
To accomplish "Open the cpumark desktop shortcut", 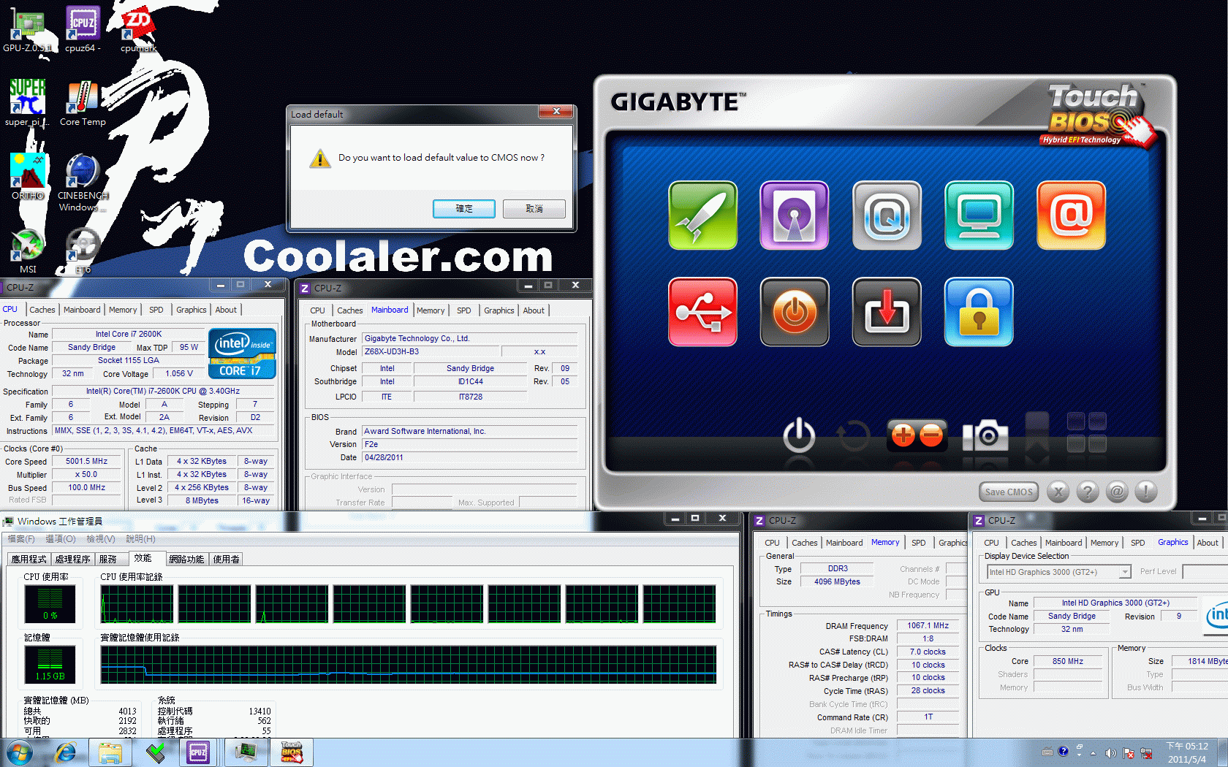I will 138,31.
